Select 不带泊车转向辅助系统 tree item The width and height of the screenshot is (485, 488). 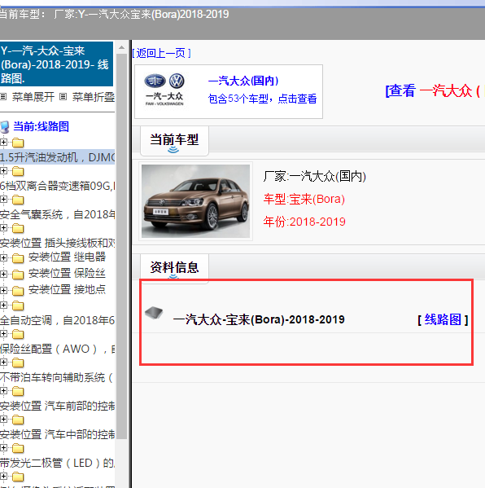tap(57, 377)
